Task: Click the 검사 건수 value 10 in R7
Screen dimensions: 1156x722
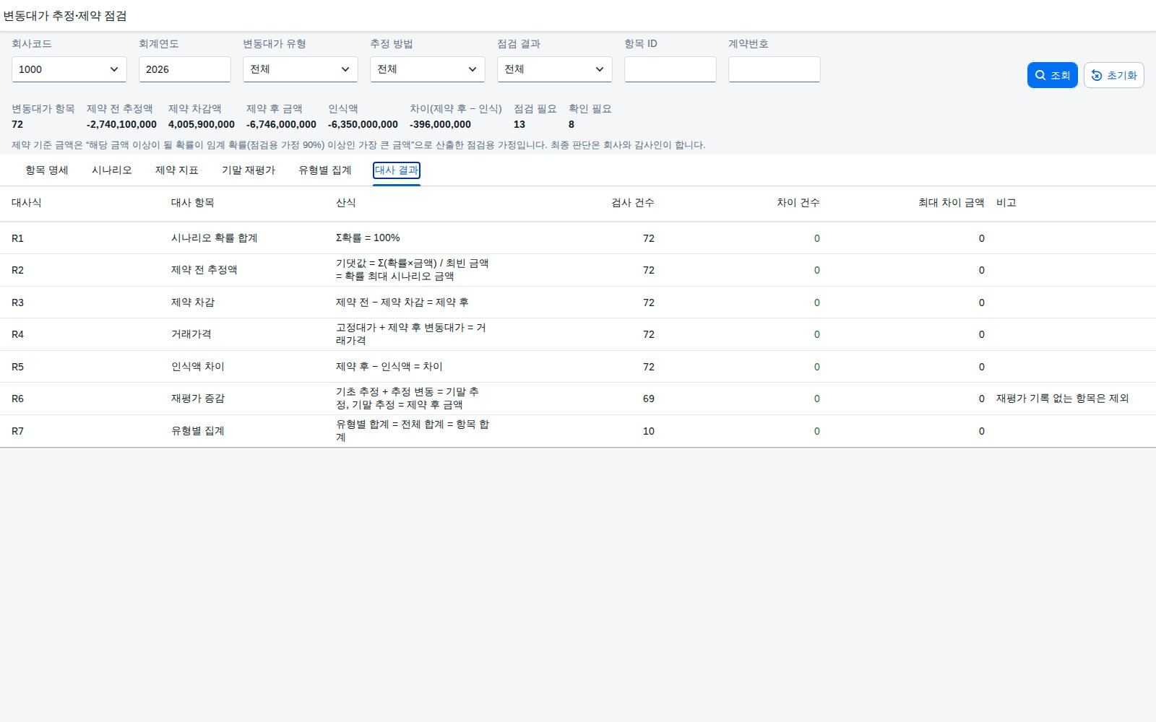Action: [649, 431]
